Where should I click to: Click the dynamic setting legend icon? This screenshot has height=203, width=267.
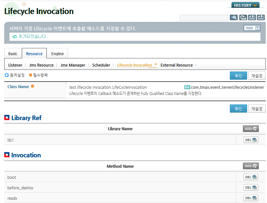7,75
